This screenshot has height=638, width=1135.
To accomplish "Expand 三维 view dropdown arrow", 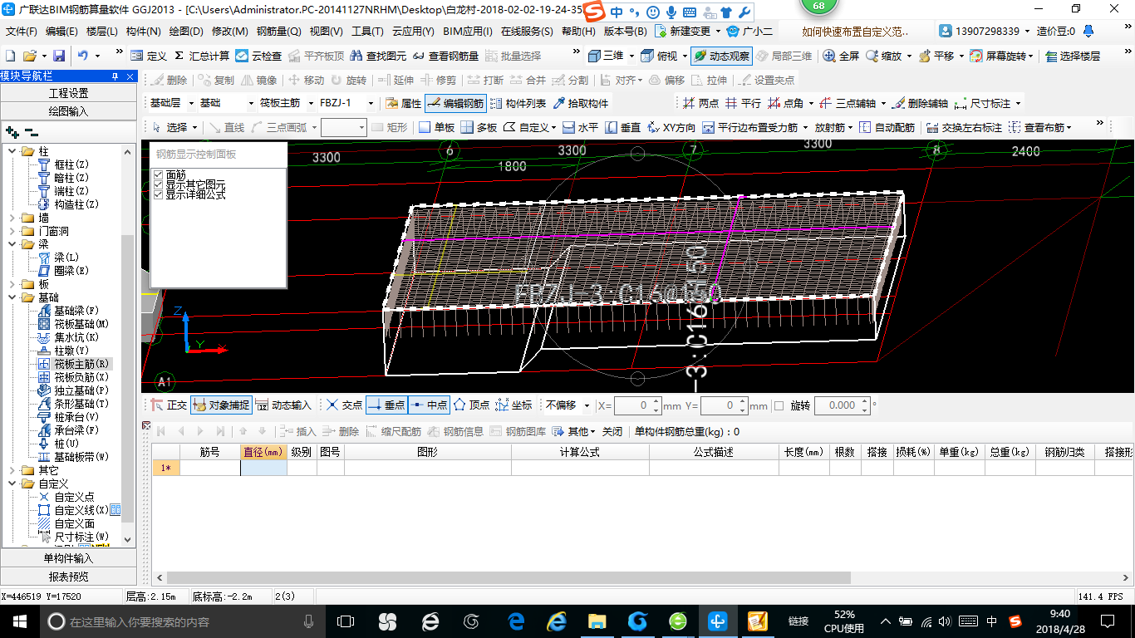I will 631,56.
